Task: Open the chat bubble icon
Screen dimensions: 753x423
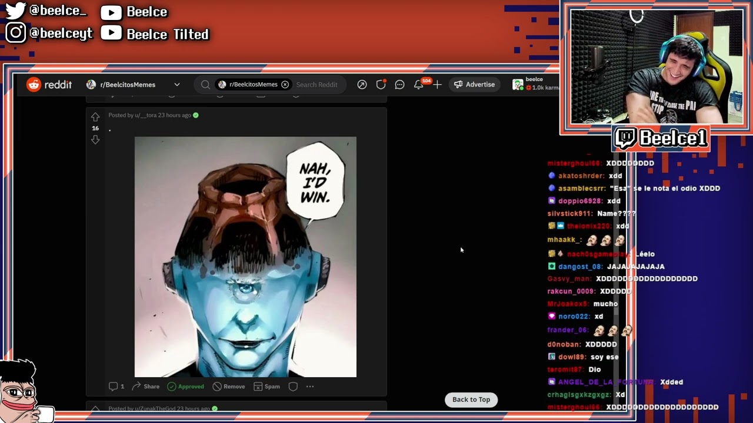Action: pos(399,85)
